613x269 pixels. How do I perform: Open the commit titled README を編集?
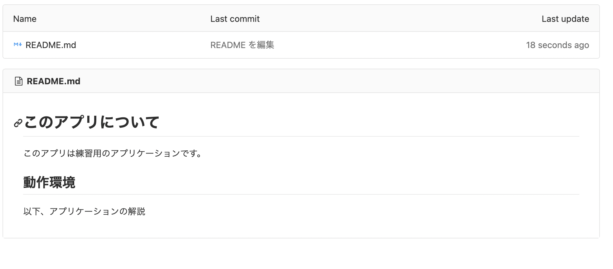[x=243, y=45]
